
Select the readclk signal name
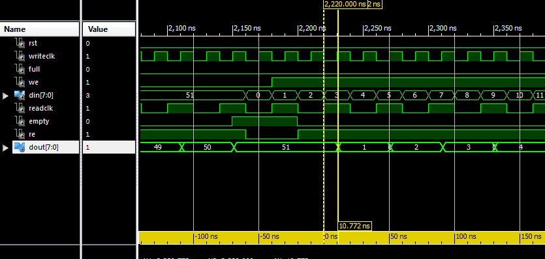coord(40,109)
